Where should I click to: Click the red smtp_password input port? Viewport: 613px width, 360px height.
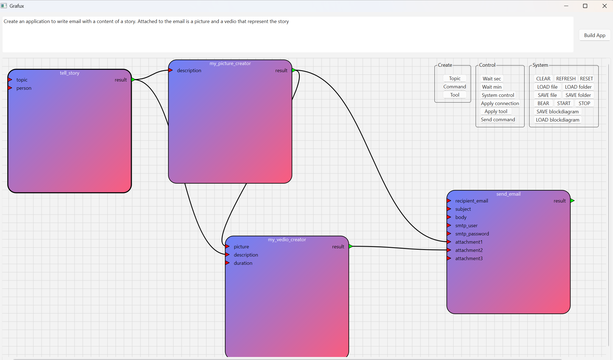tap(449, 234)
